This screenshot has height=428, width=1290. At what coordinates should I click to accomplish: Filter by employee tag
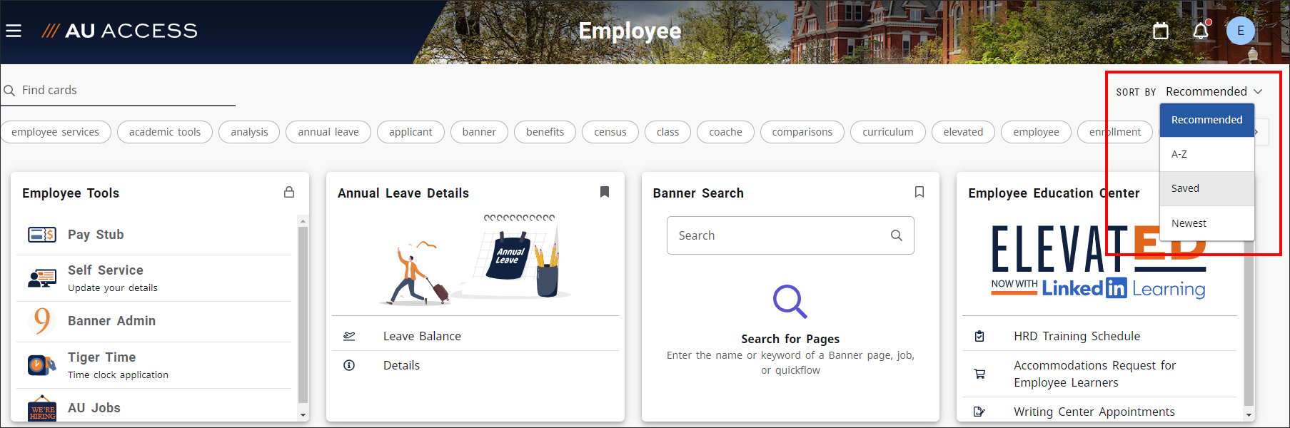1036,132
